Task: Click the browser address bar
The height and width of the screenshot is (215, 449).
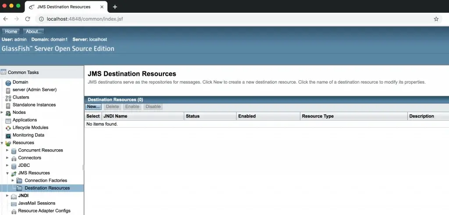Action: [235, 19]
